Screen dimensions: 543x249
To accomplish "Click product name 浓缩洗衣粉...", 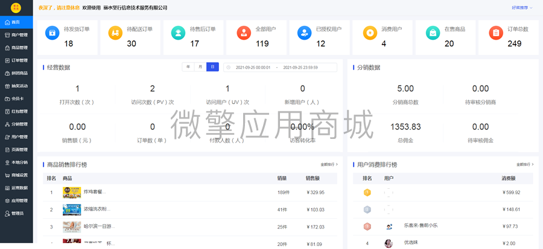I will pyautogui.click(x=97, y=209).
